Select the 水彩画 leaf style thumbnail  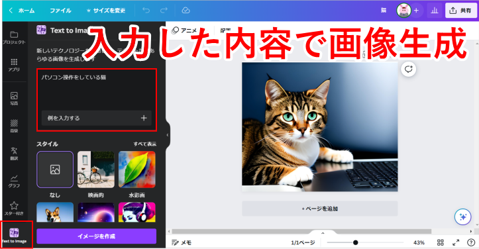pyautogui.click(x=137, y=170)
